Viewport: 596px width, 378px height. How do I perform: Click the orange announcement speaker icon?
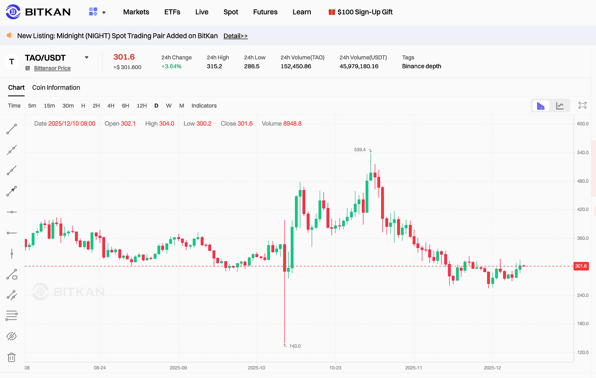[x=10, y=35]
